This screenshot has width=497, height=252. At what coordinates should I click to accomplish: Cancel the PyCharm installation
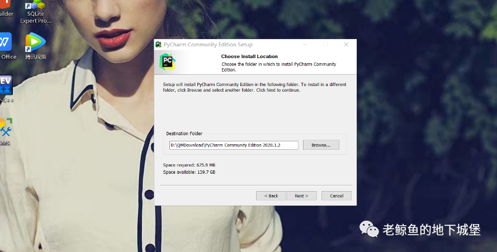337,196
